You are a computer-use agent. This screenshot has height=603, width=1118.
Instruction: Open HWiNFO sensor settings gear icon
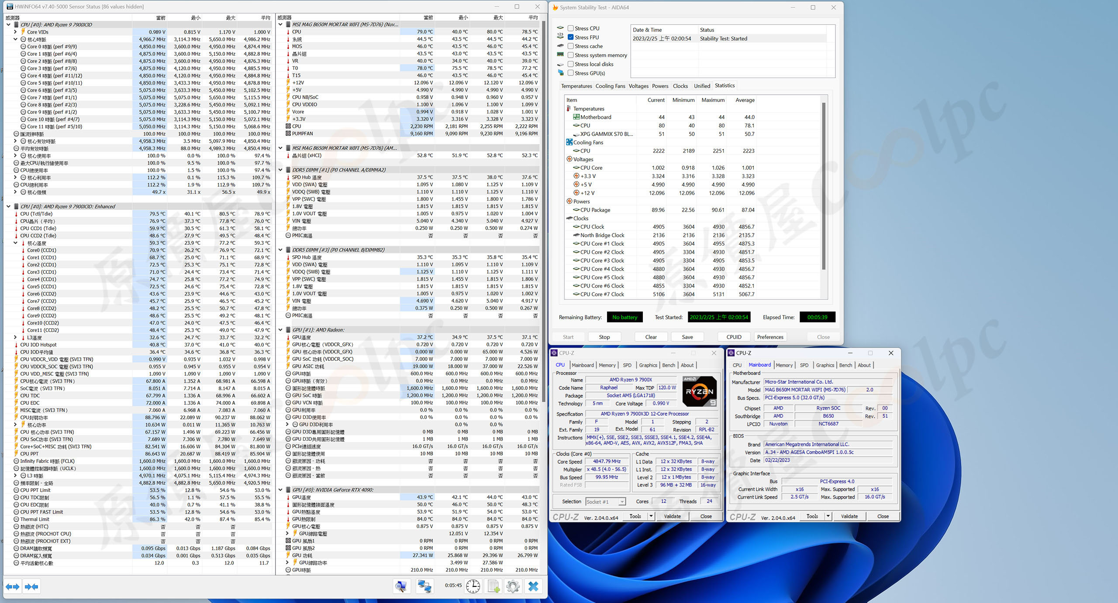513,586
